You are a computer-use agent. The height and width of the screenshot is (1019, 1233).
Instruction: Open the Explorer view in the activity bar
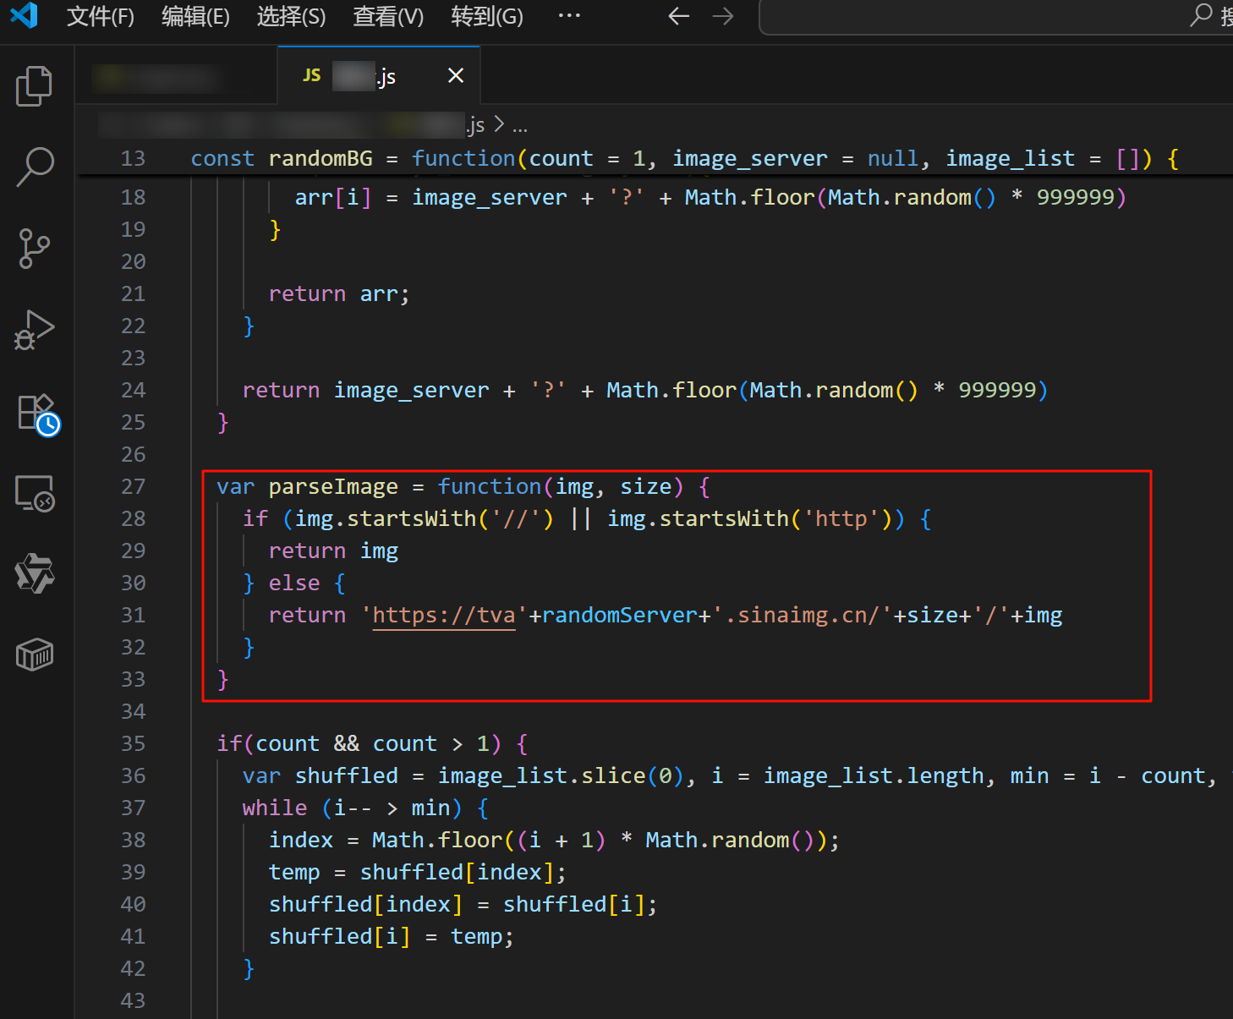coord(34,86)
